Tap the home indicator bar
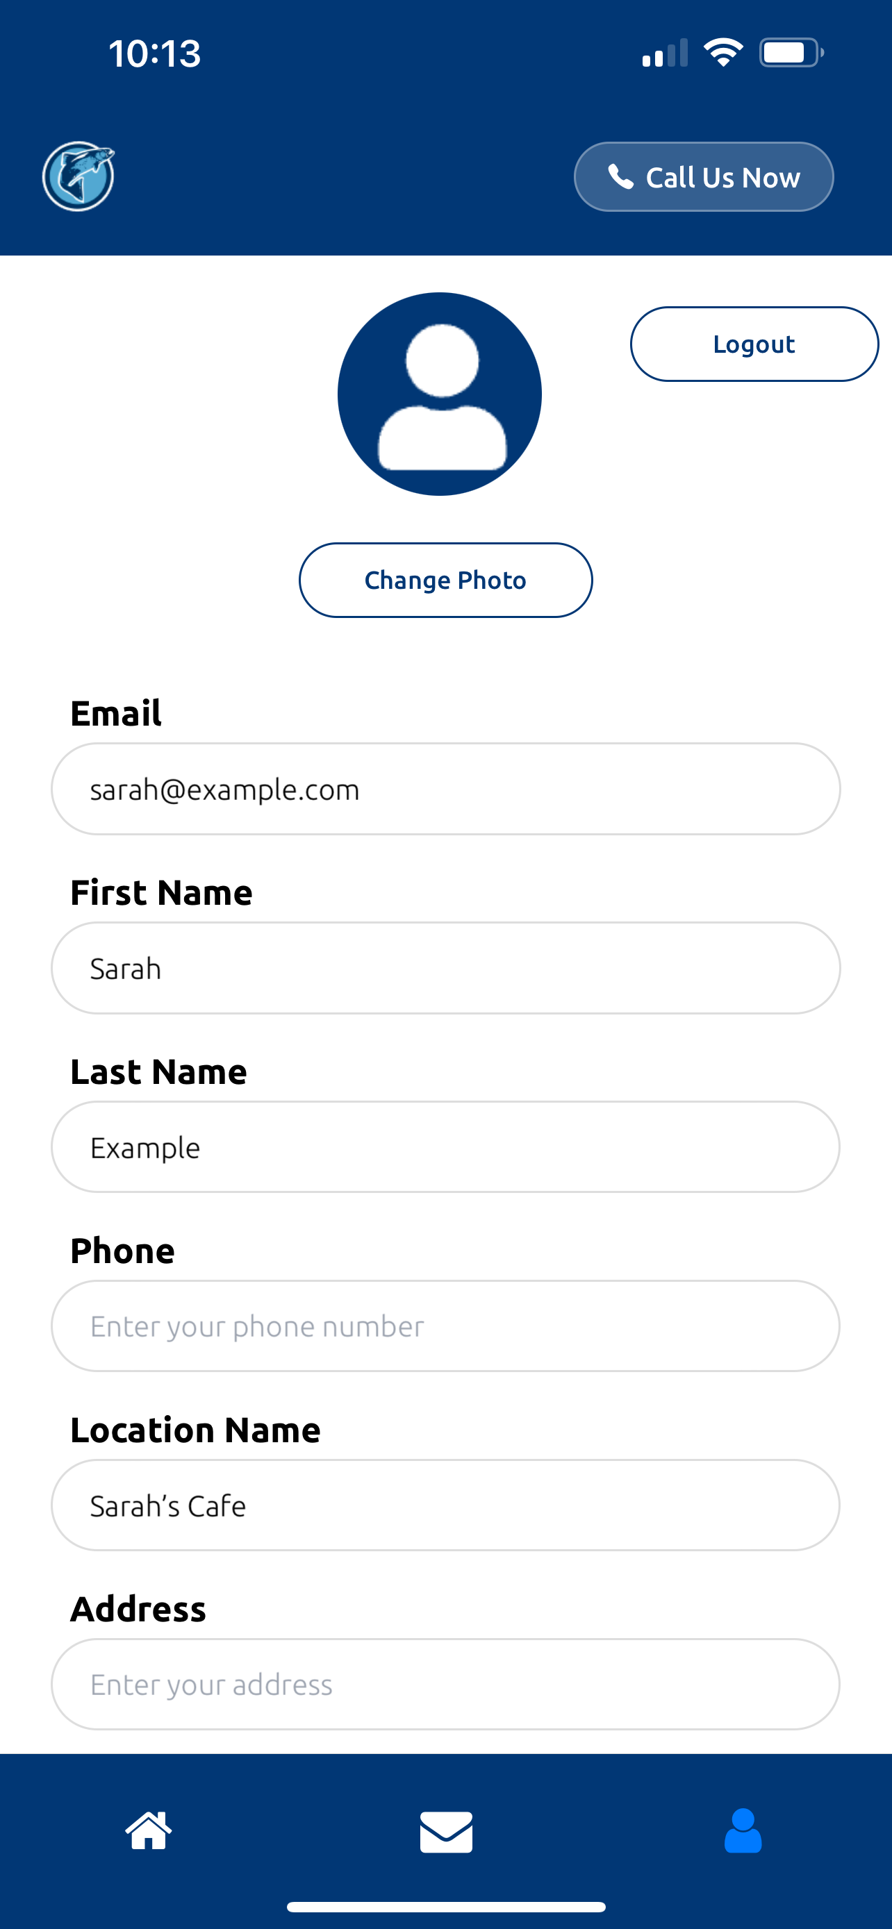892x1929 pixels. [x=447, y=1907]
